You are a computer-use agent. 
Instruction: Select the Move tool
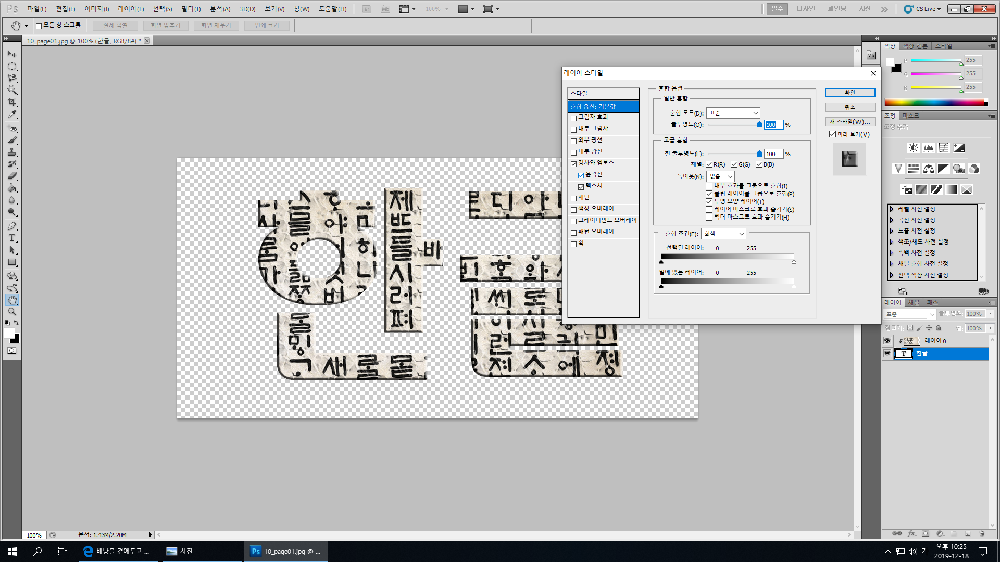pyautogui.click(x=12, y=54)
